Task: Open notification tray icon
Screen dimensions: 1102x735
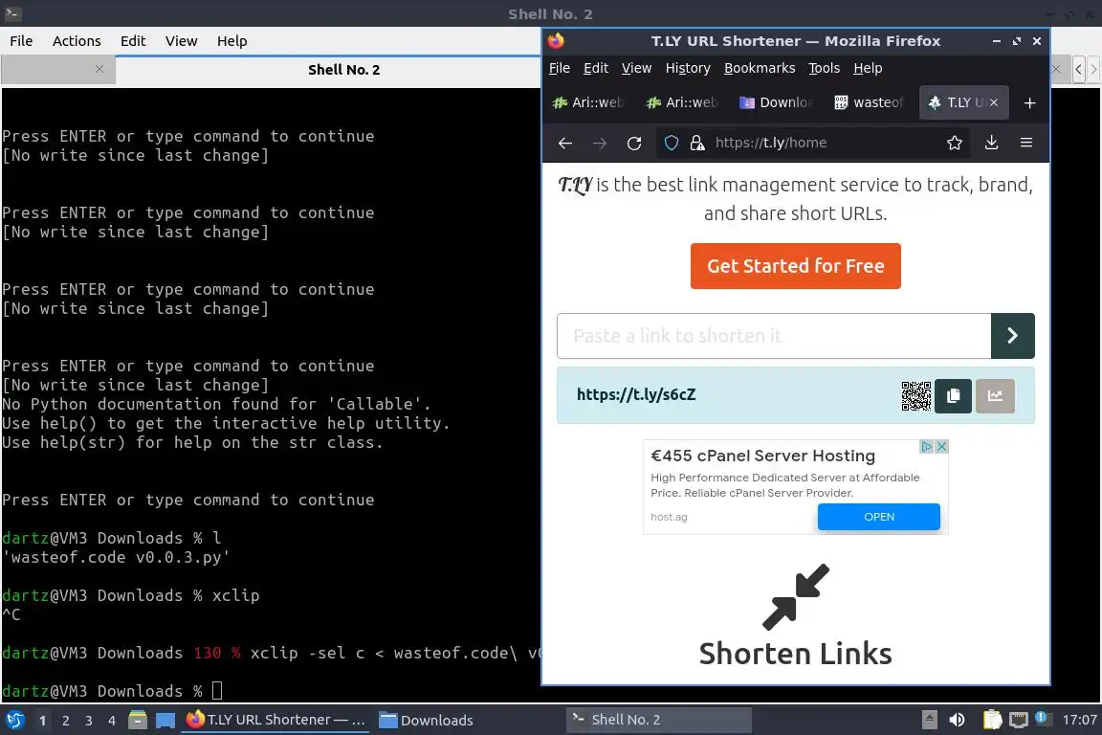Action: pos(1043,719)
